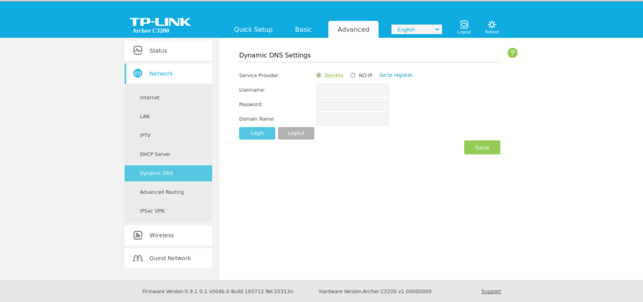Select the NO-IP service provider

point(353,75)
